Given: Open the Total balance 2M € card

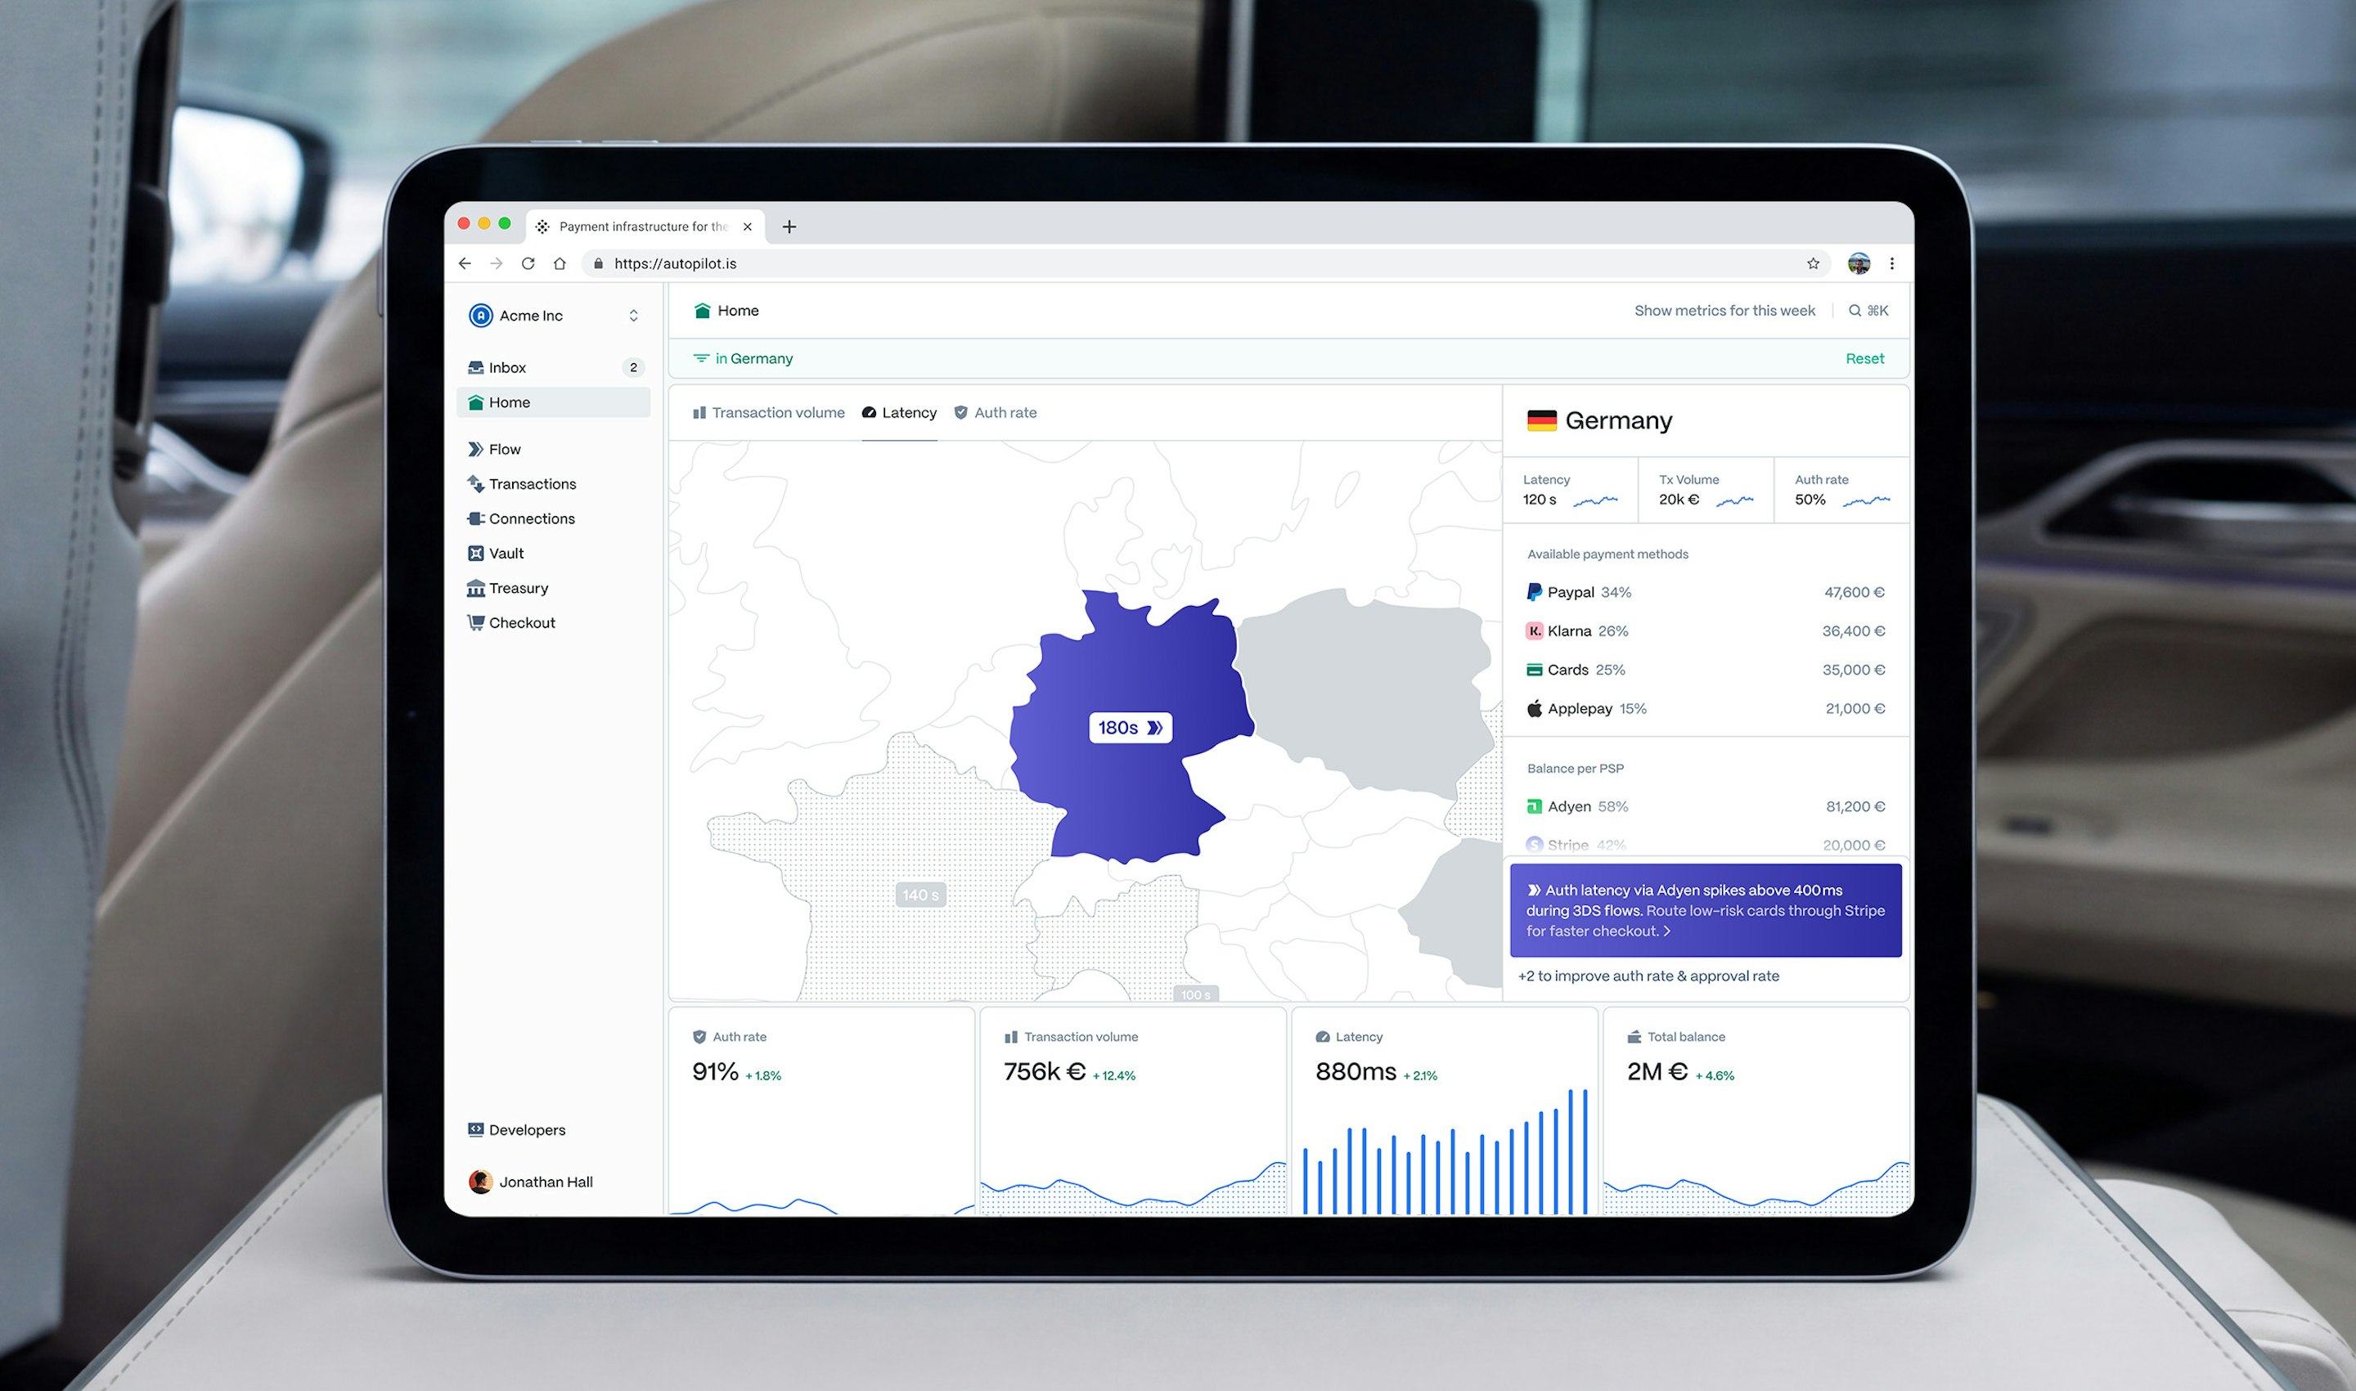Looking at the screenshot, I should click(x=1756, y=1111).
